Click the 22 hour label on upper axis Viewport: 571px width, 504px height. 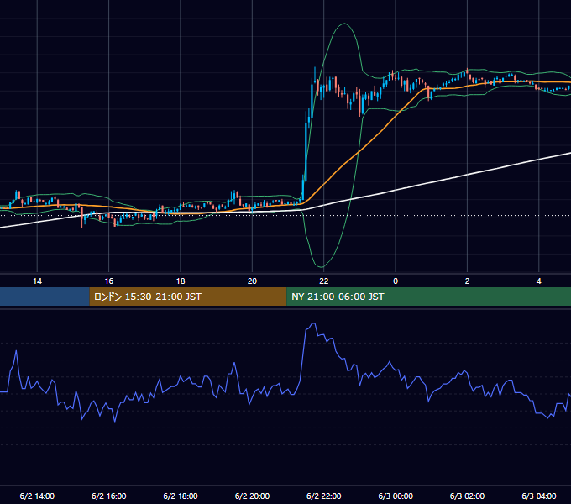pyautogui.click(x=324, y=281)
